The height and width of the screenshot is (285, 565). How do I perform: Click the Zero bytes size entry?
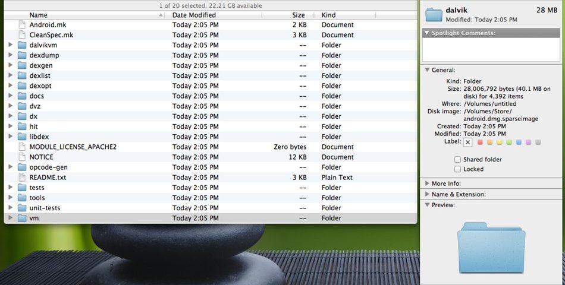click(290, 147)
